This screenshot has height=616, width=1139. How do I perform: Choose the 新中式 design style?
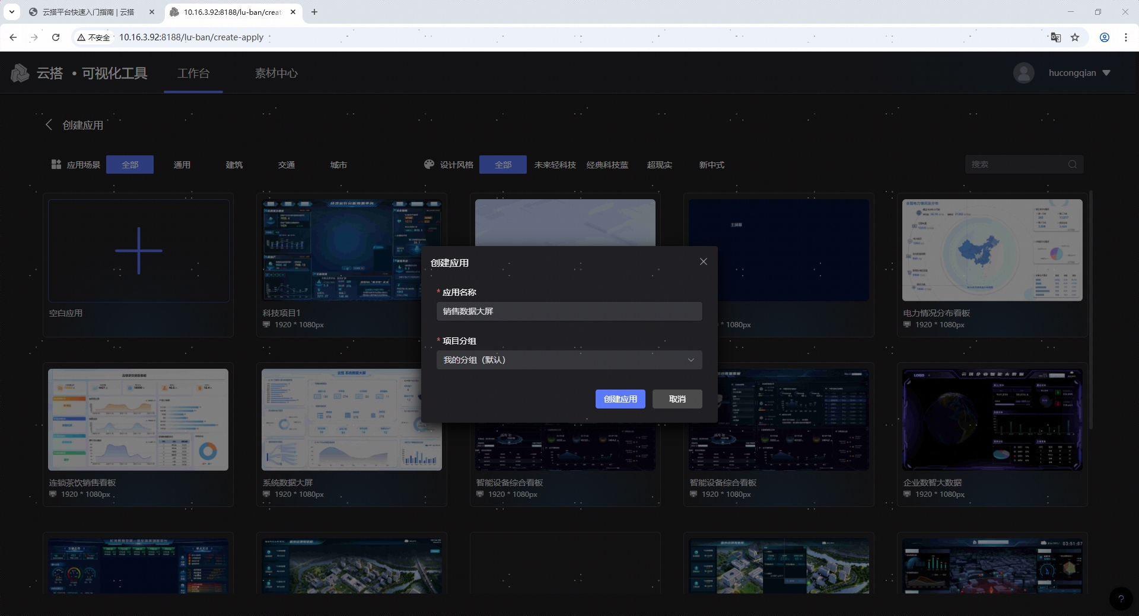point(712,165)
